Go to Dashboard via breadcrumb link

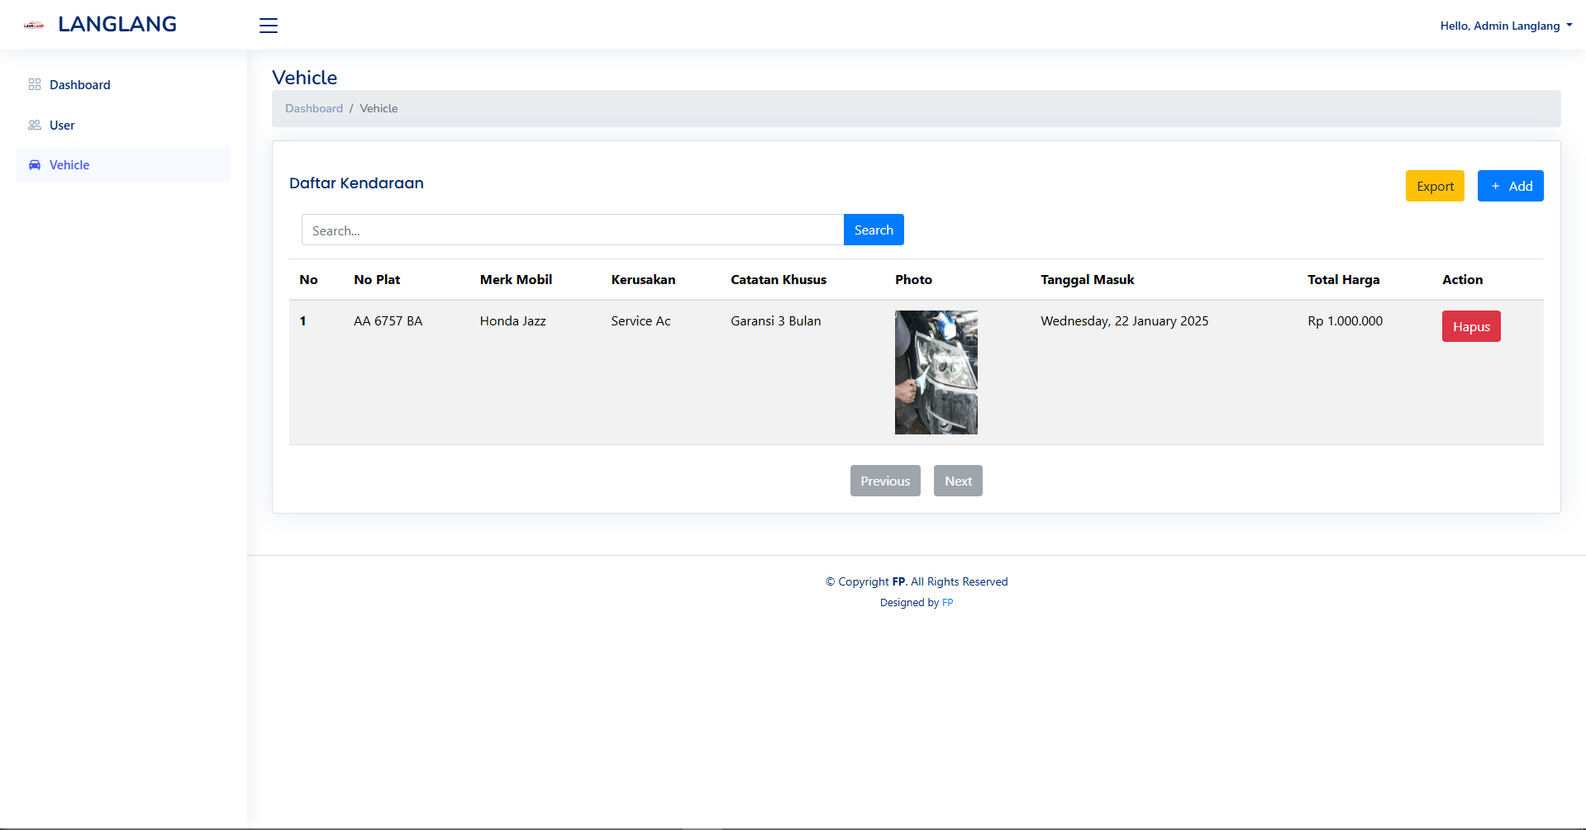point(313,108)
